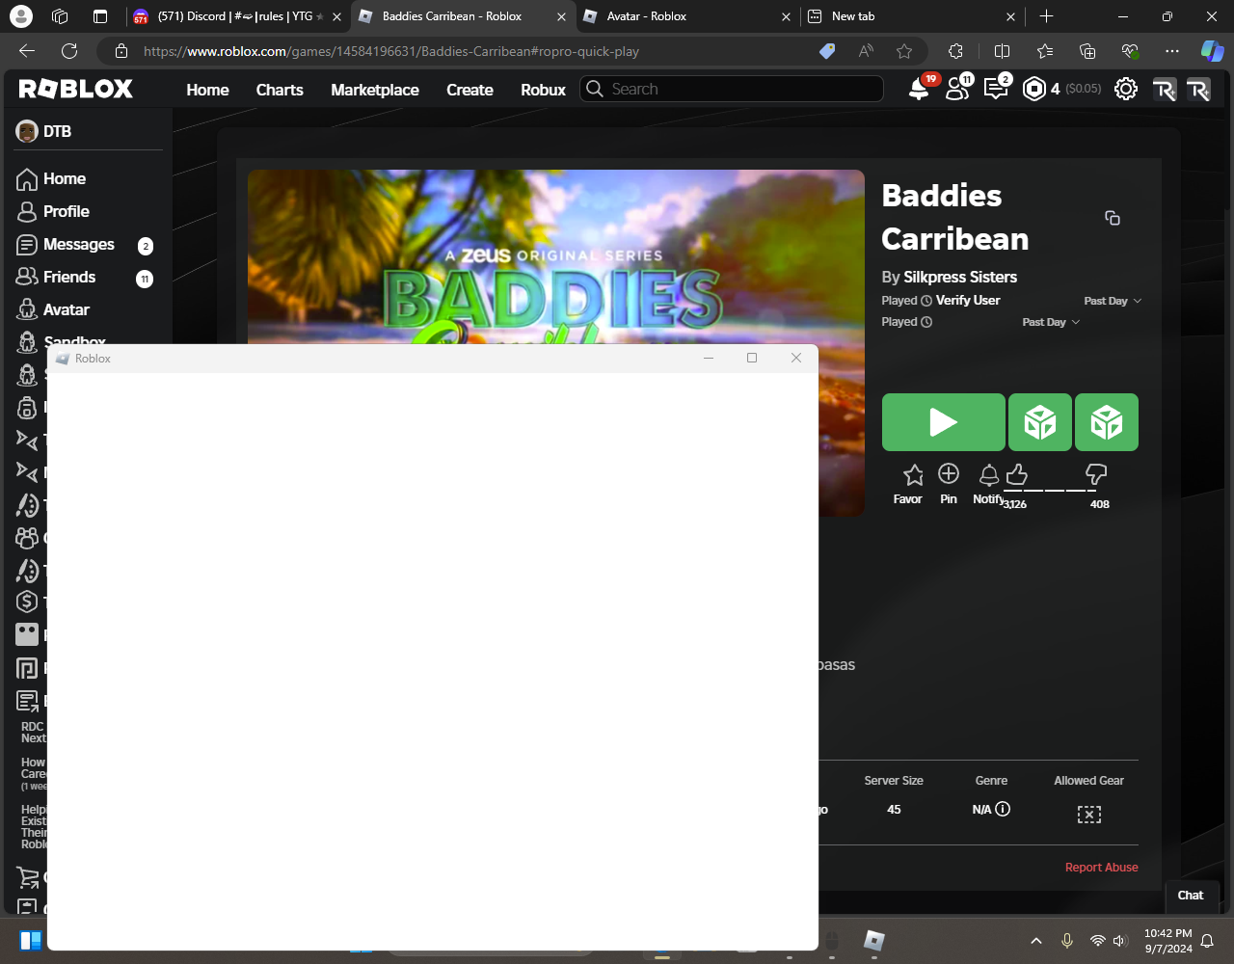Dislike the game with thumbs down
The width and height of the screenshot is (1234, 964).
1096,473
